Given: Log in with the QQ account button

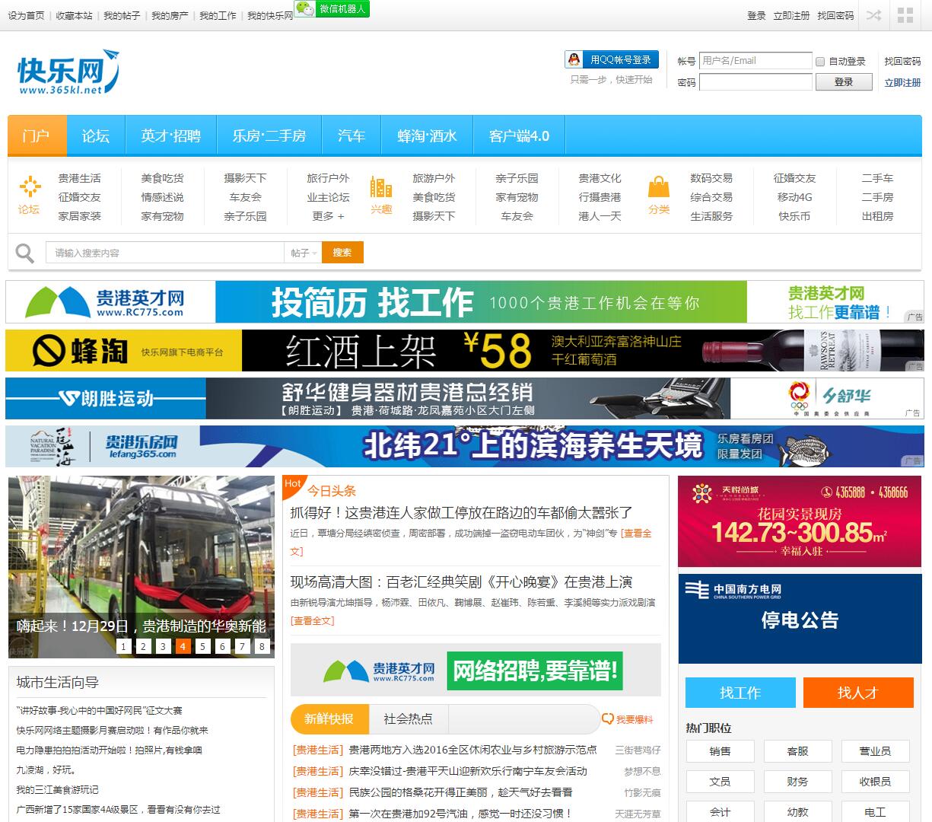Looking at the screenshot, I should pyautogui.click(x=612, y=59).
